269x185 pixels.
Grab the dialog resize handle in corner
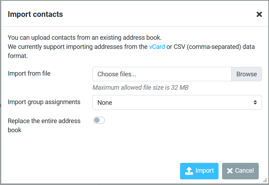(265, 180)
